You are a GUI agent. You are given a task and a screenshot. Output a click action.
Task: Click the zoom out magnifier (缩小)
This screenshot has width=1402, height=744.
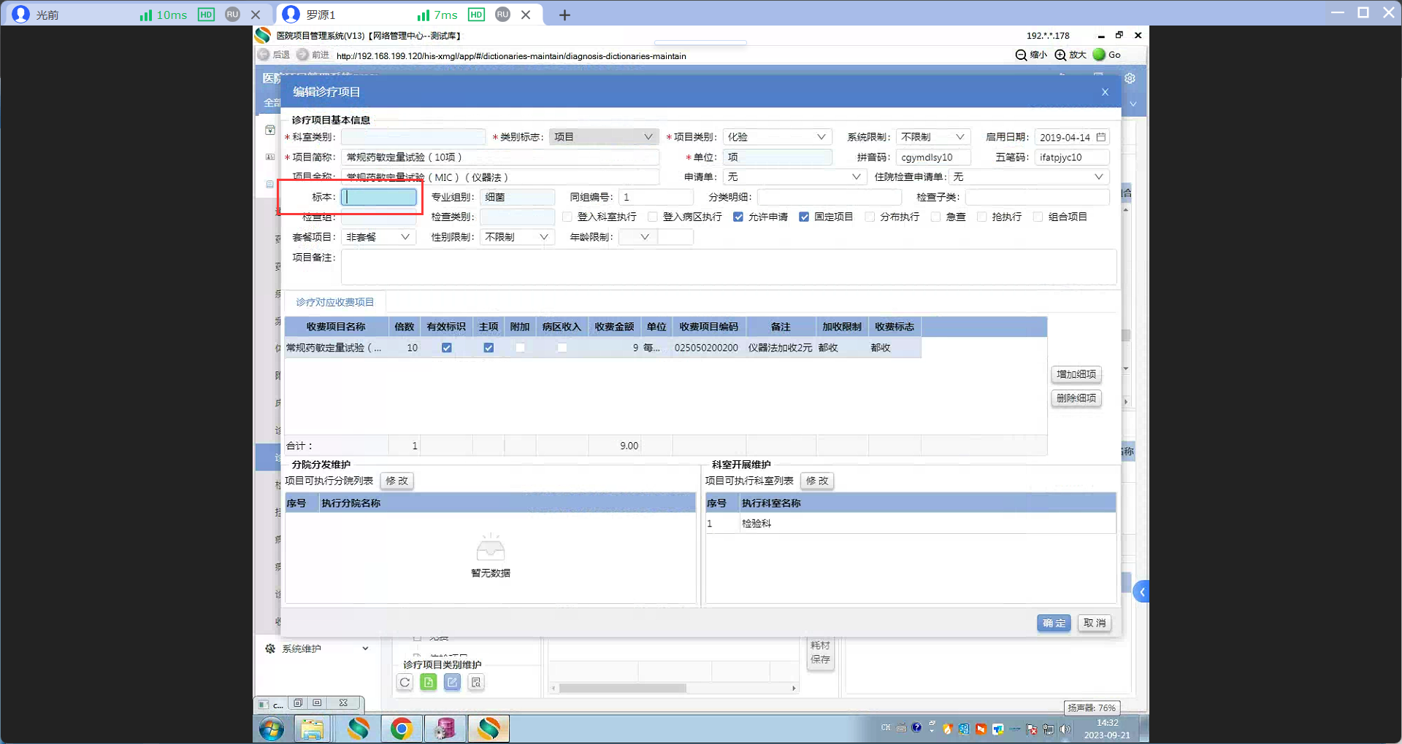click(1021, 55)
